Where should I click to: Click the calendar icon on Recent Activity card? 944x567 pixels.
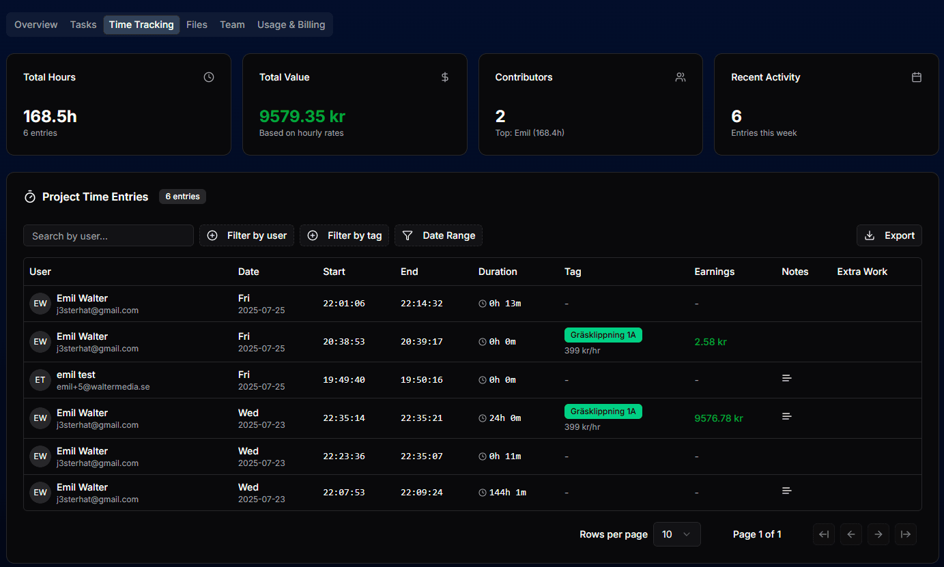point(917,77)
